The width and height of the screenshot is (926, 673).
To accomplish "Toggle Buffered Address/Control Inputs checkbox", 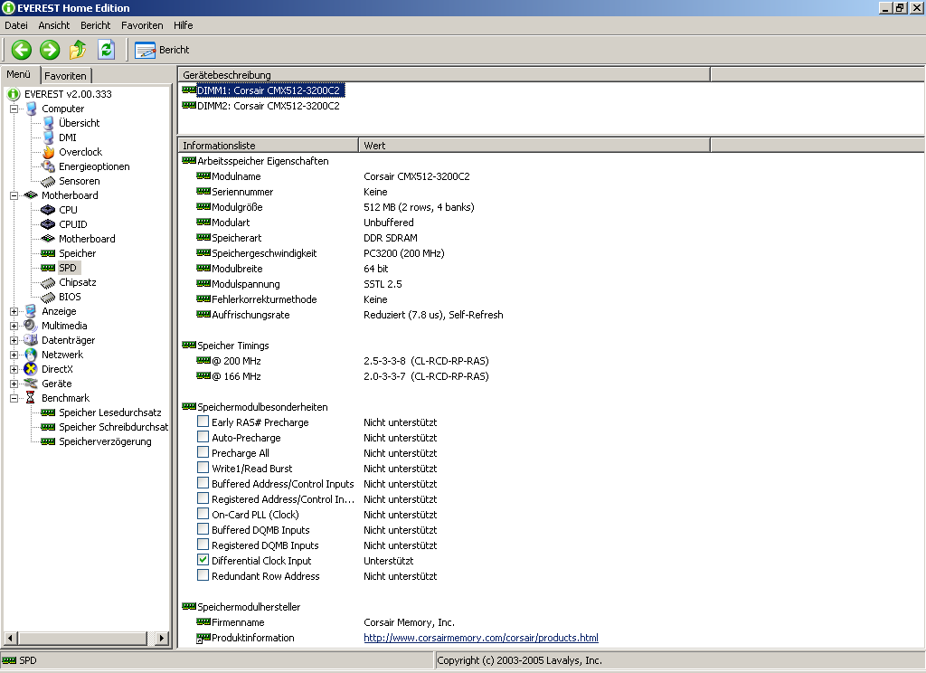I will (203, 483).
